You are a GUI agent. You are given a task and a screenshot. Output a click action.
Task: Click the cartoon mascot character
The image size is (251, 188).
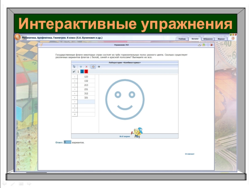click(x=136, y=133)
